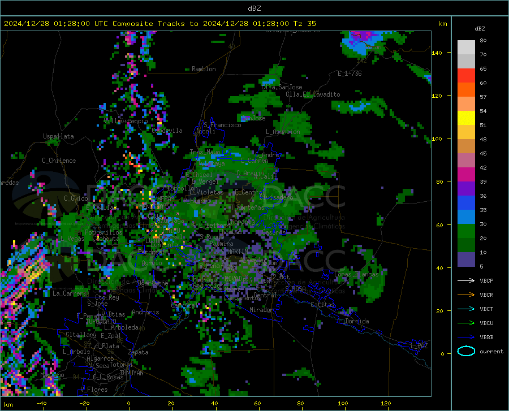Click the 'VBCR' legend label
Image resolution: width=509 pixels, height=411 pixels.
point(486,295)
